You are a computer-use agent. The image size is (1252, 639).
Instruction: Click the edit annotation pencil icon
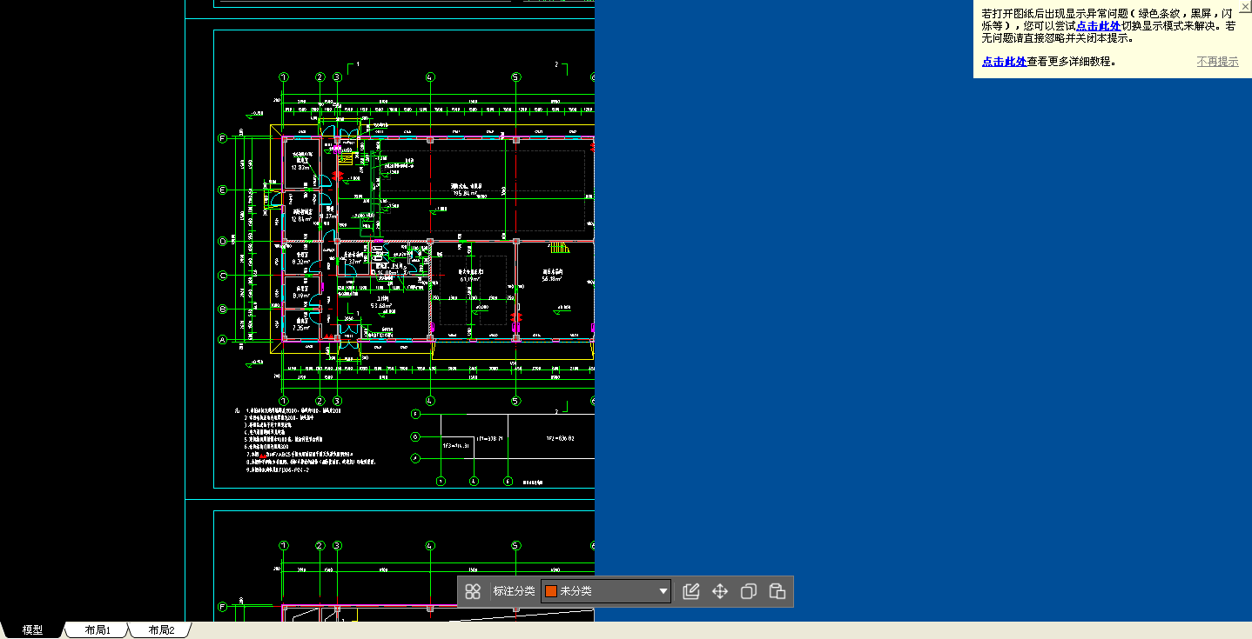point(691,592)
